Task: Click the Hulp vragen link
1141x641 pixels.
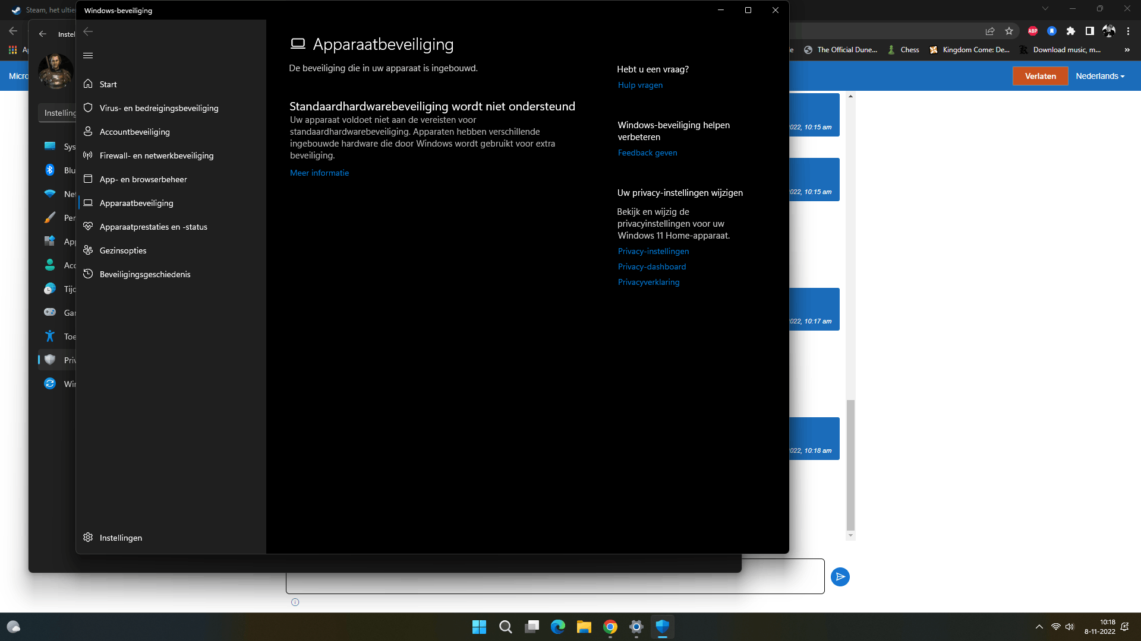Action: (640, 85)
